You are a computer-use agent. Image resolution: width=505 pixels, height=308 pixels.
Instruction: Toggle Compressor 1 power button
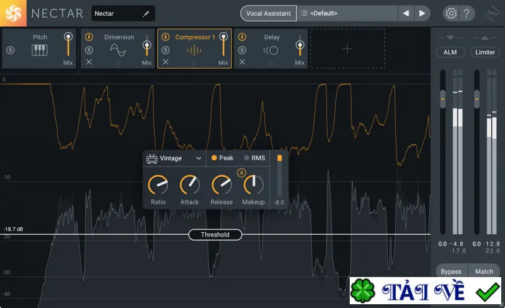pos(165,37)
